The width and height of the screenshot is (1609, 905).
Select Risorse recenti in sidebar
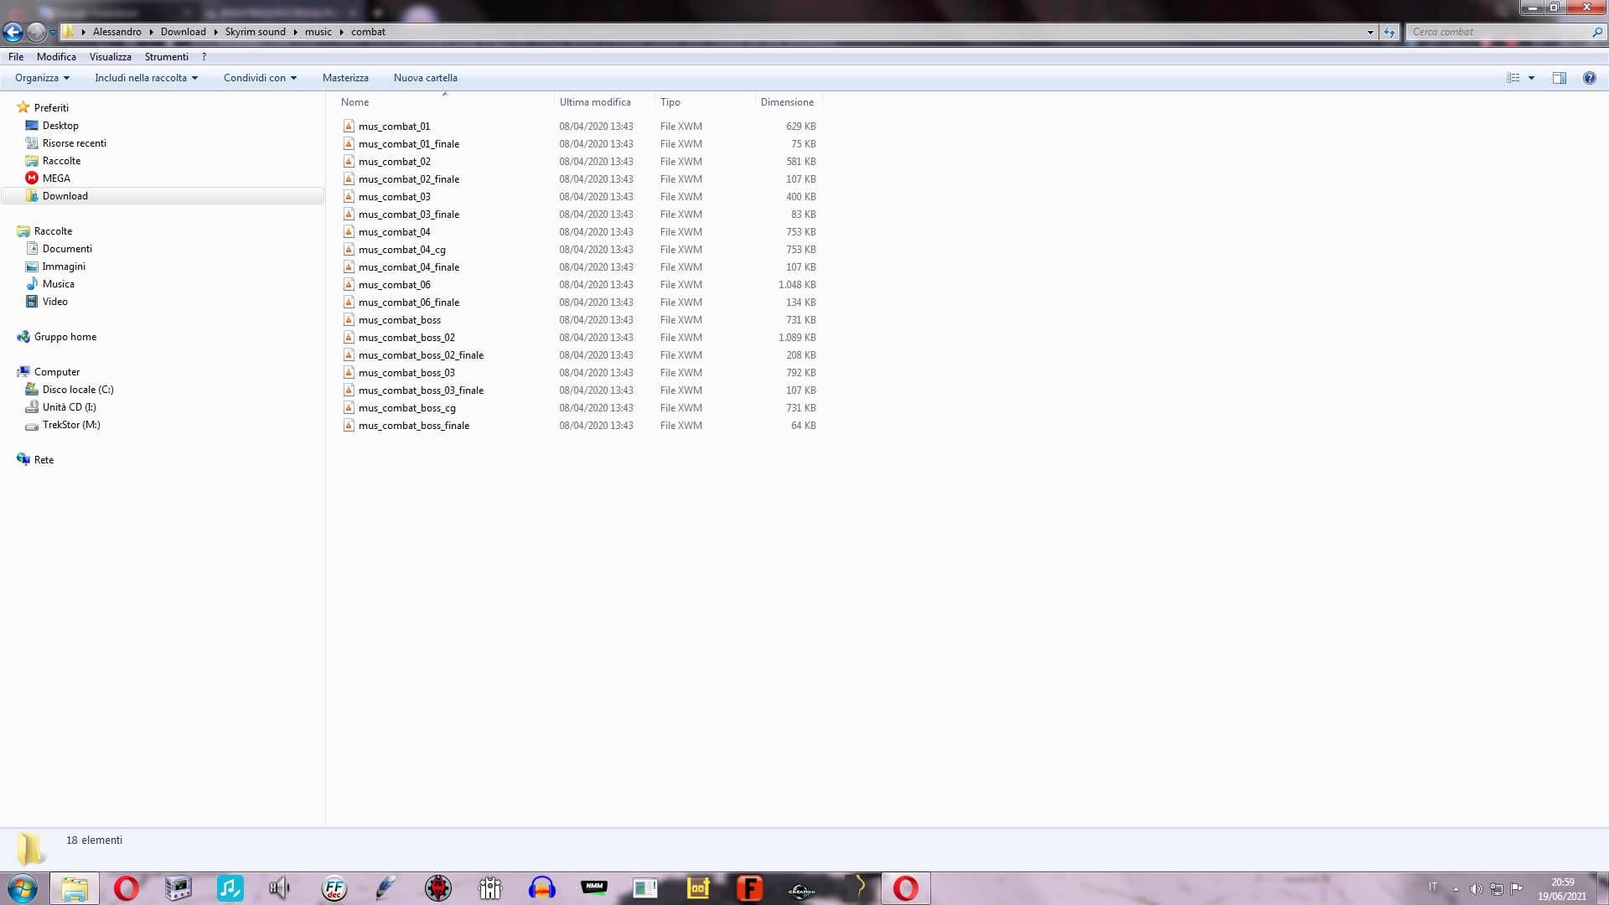(75, 143)
